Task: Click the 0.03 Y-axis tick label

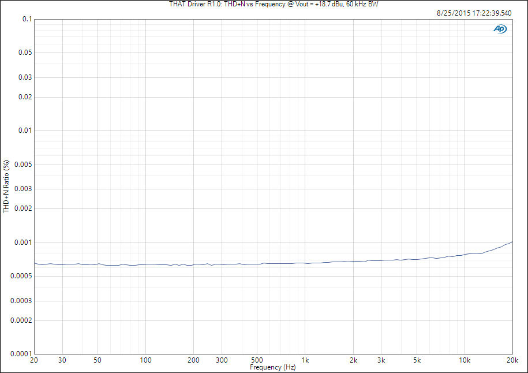Action: [x=25, y=77]
